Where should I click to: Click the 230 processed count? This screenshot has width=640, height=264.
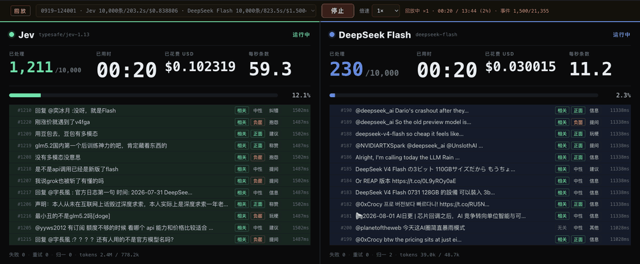[x=346, y=69]
